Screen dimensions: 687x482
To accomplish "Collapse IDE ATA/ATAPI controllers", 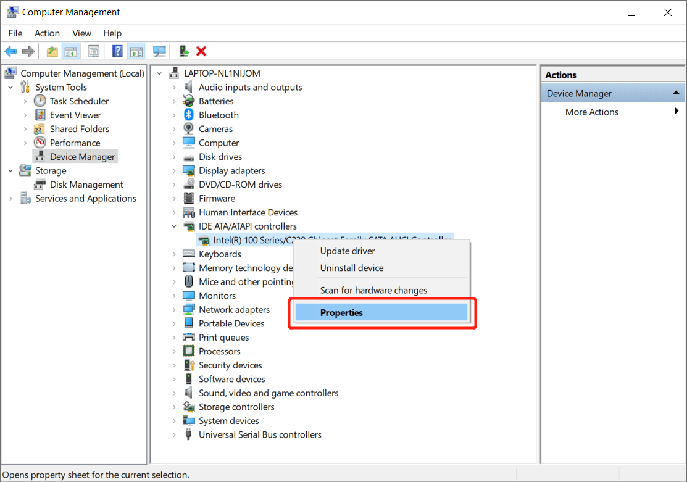I will (174, 226).
